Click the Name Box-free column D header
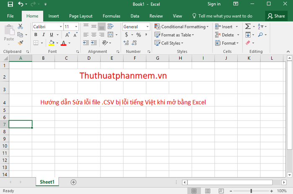This screenshot has width=293, height=194. point(89,58)
